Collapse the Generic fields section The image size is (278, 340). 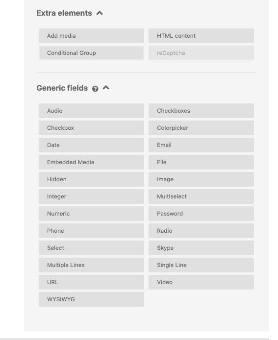106,88
